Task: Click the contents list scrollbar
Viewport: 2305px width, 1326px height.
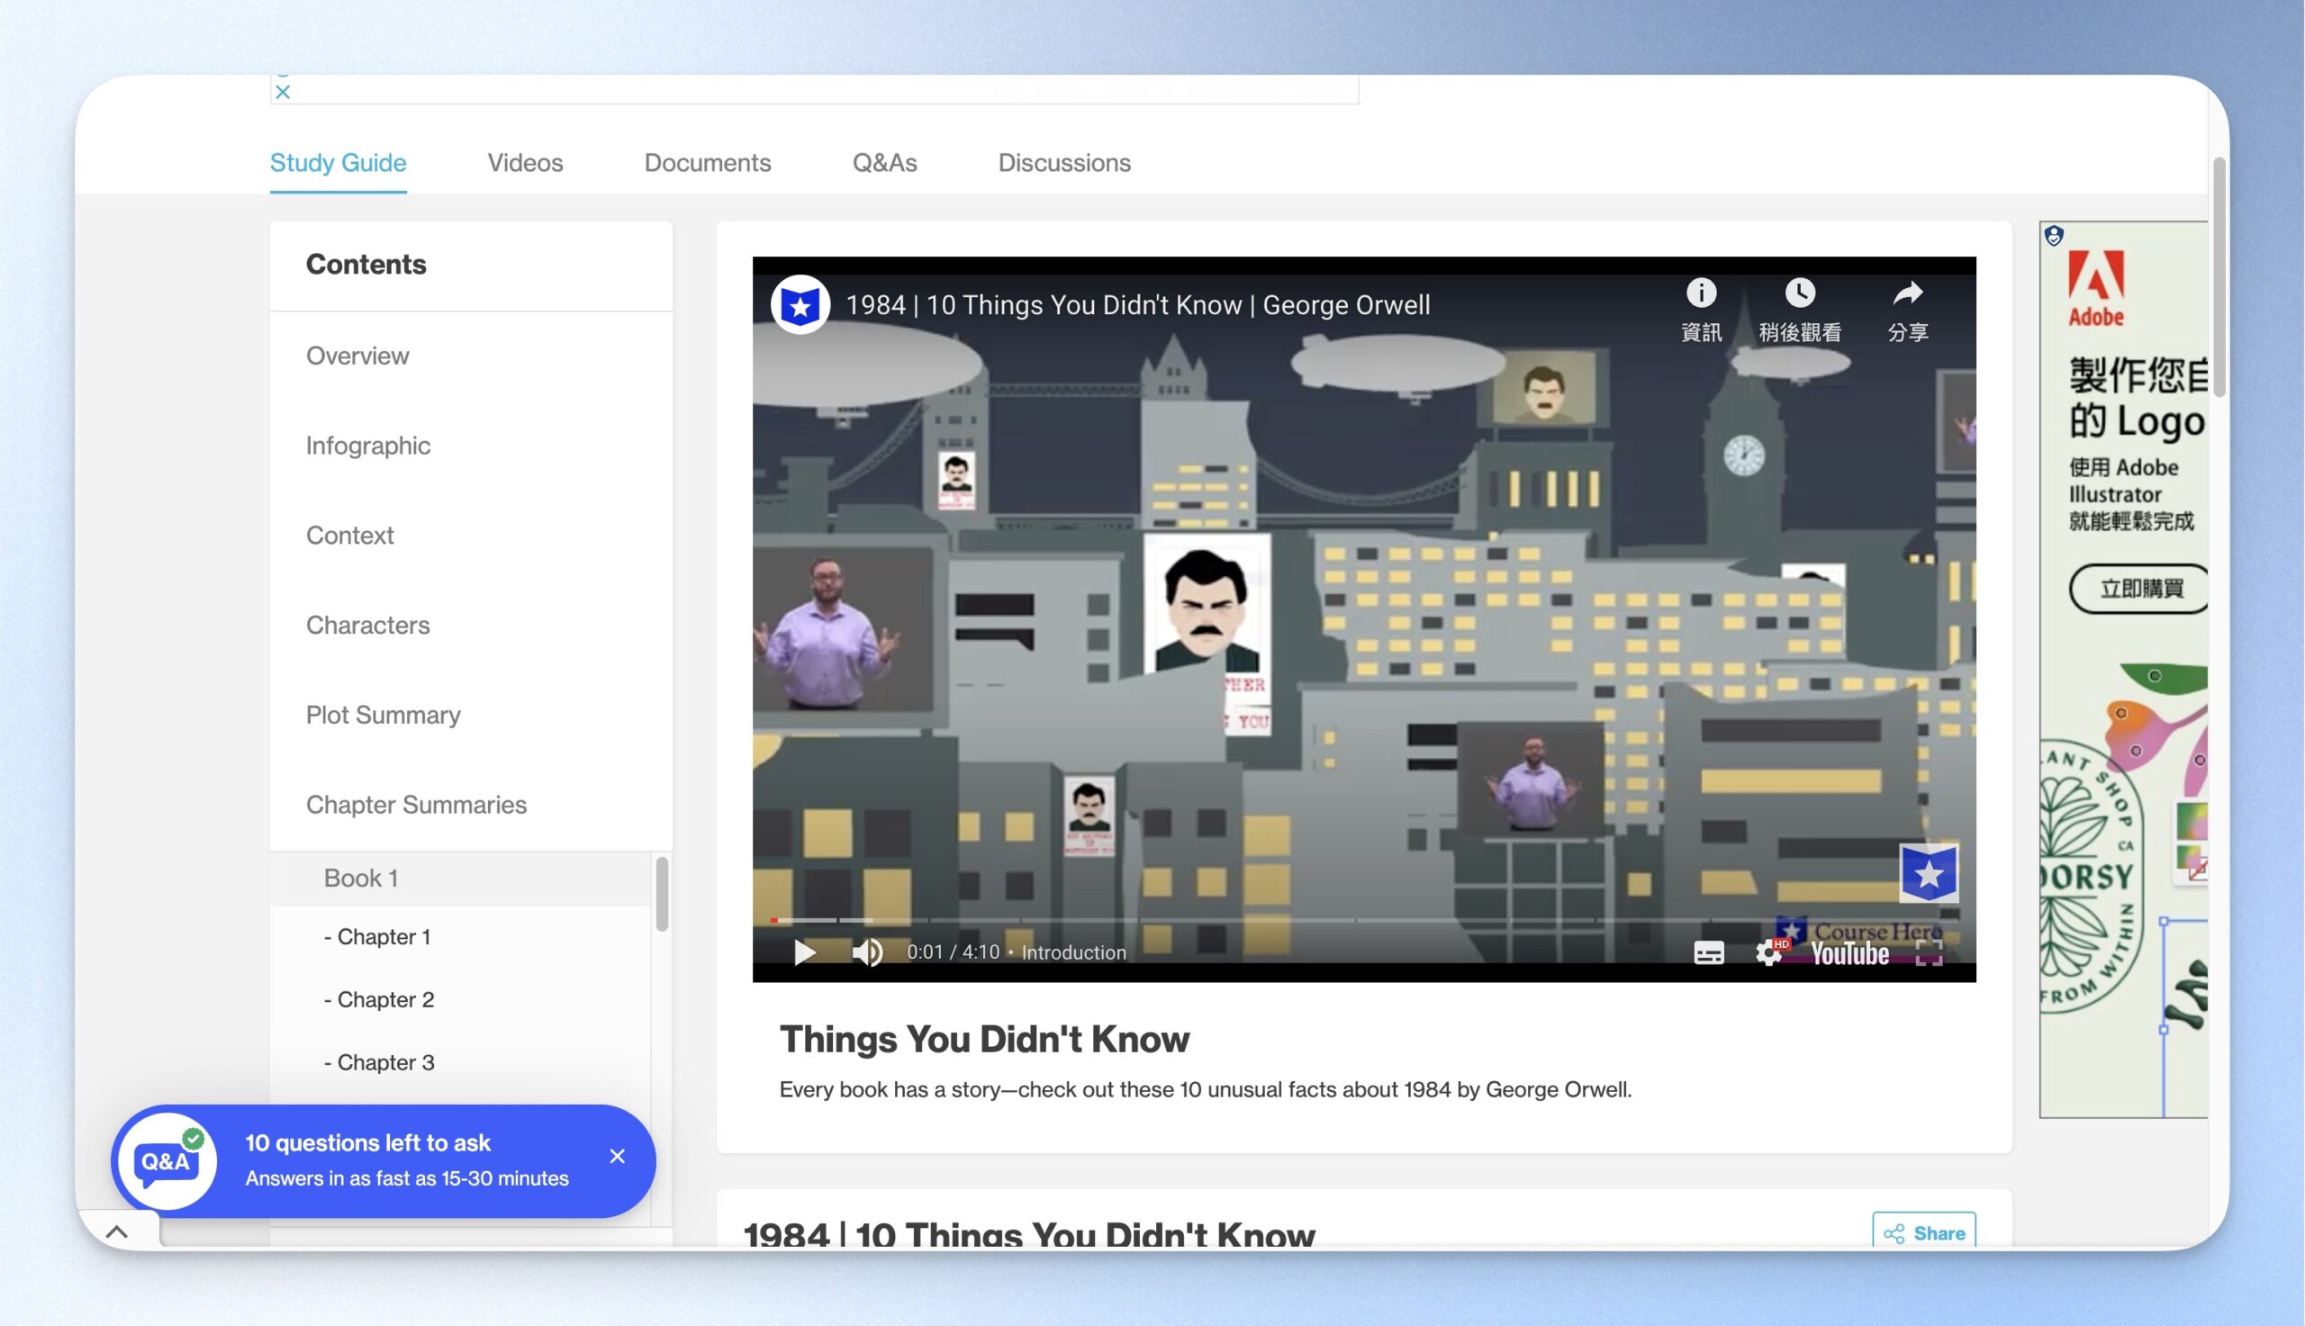Action: (x=662, y=893)
